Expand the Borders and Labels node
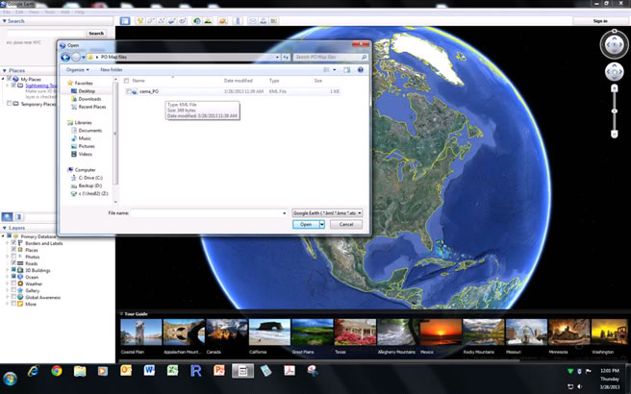Image resolution: width=631 pixels, height=394 pixels. 8,243
